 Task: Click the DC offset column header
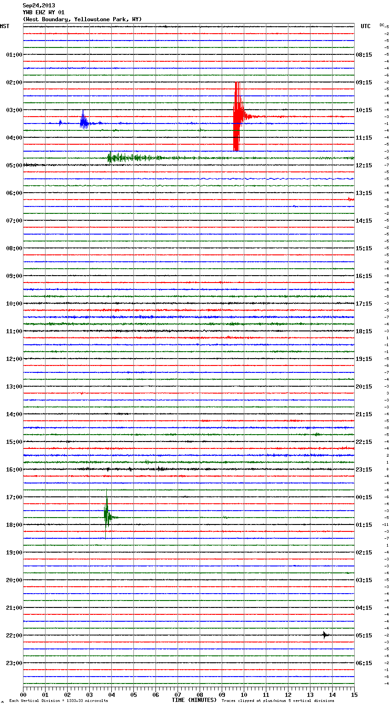[382, 25]
